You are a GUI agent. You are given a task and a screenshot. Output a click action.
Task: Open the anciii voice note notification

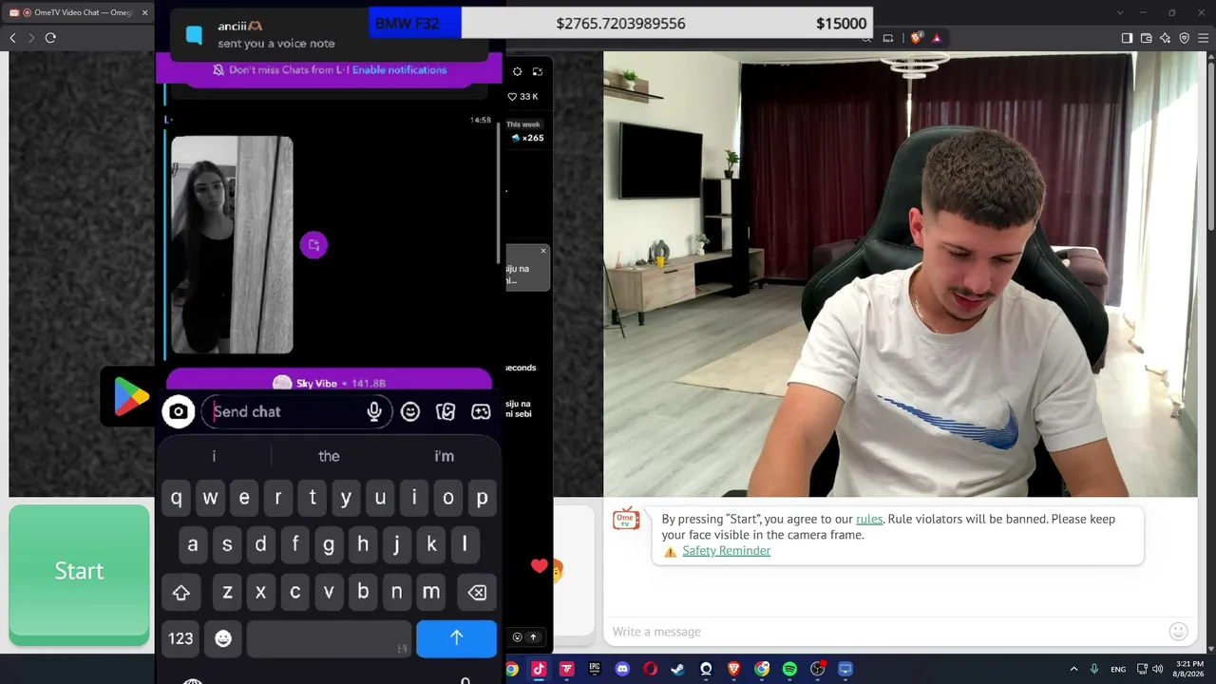pos(331,34)
